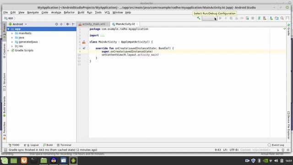Screen dimensions: 293x165
Task: Click Attach debugger to Android process icon
Action: click(247, 18)
